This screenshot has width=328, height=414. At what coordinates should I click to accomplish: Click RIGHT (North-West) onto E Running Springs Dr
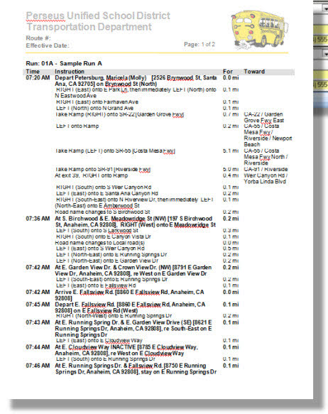pos(114,316)
